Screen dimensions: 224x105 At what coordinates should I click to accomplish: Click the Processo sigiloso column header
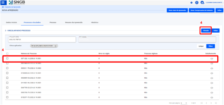tap(151, 53)
